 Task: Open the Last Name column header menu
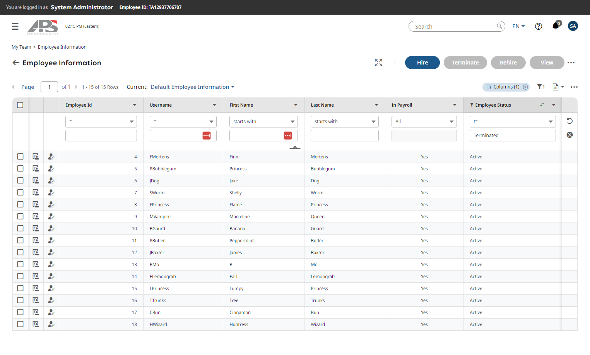[376, 105]
